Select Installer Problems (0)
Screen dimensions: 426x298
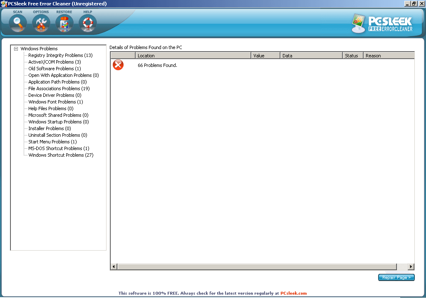[50, 128]
